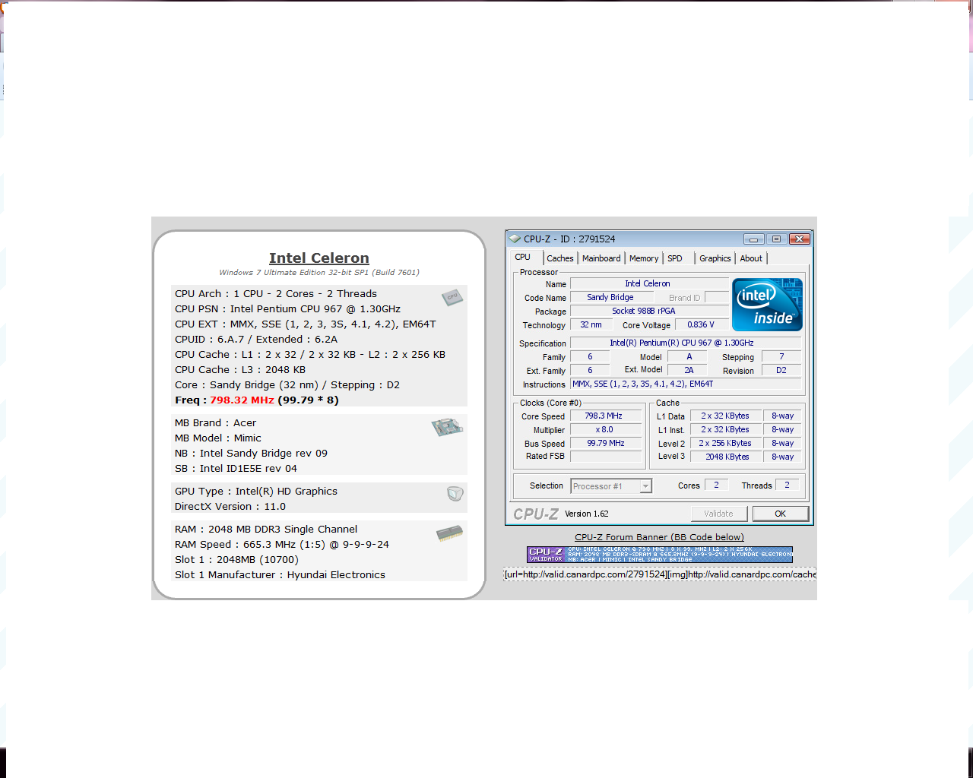Click the Bus Speed value 99.79 MHz
This screenshot has height=778, width=973.
coord(605,444)
